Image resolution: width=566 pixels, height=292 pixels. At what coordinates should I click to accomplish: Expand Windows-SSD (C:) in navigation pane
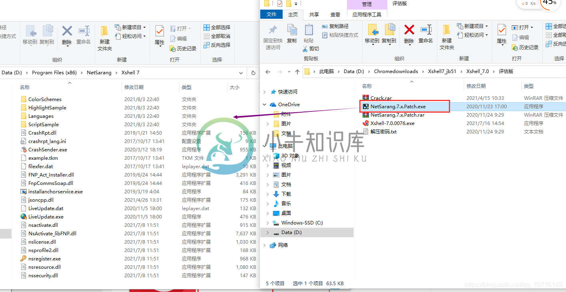coord(268,223)
